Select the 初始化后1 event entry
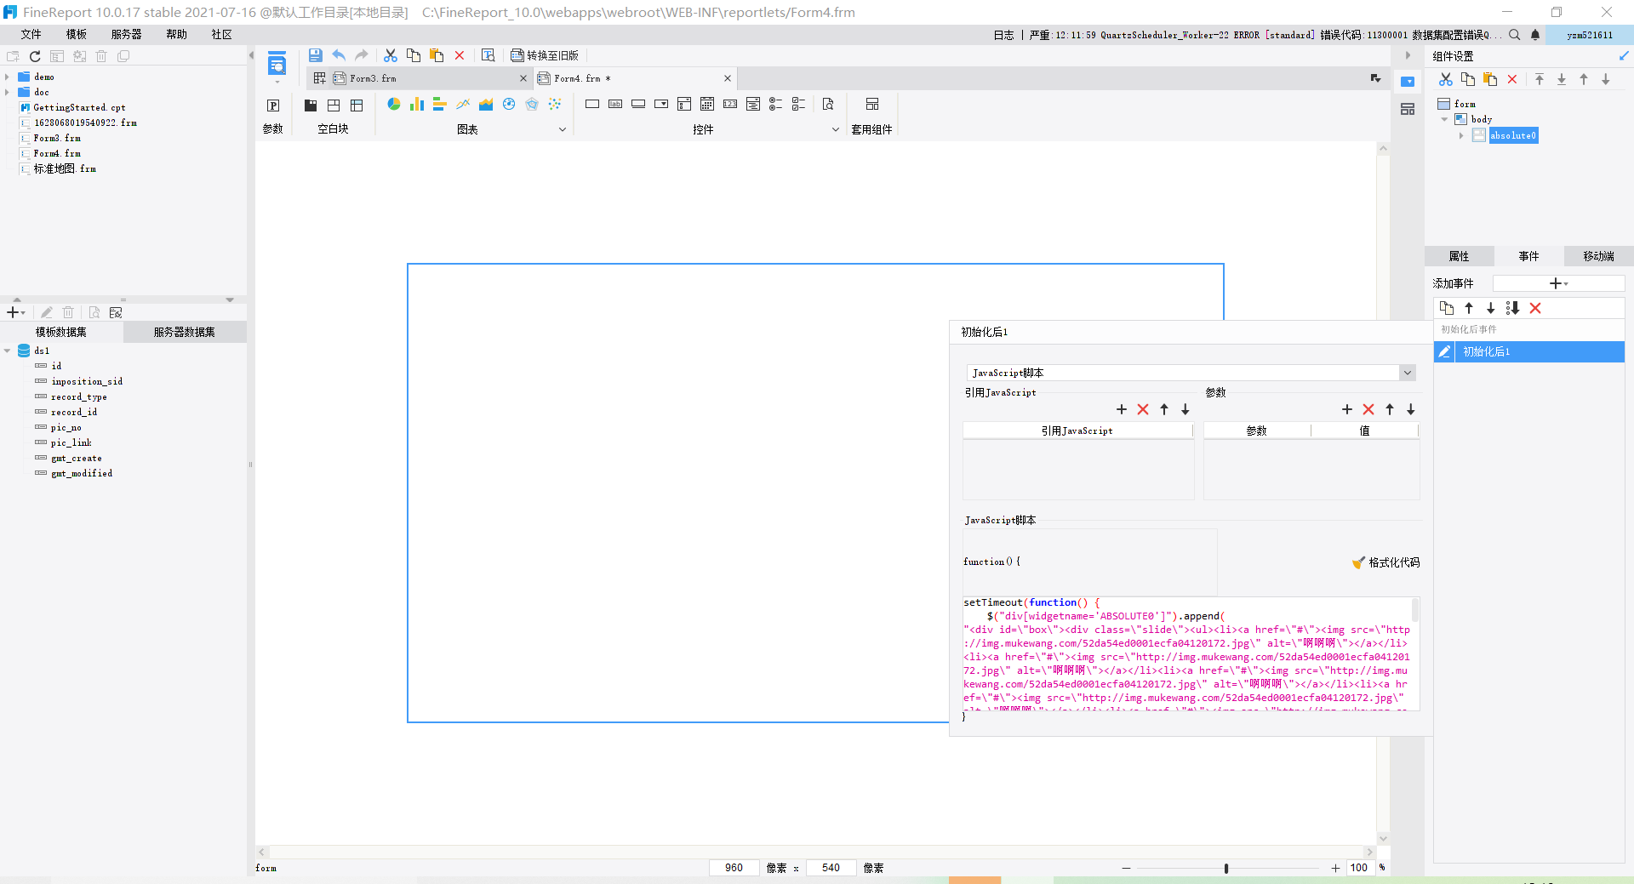The image size is (1634, 884). [x=1529, y=351]
